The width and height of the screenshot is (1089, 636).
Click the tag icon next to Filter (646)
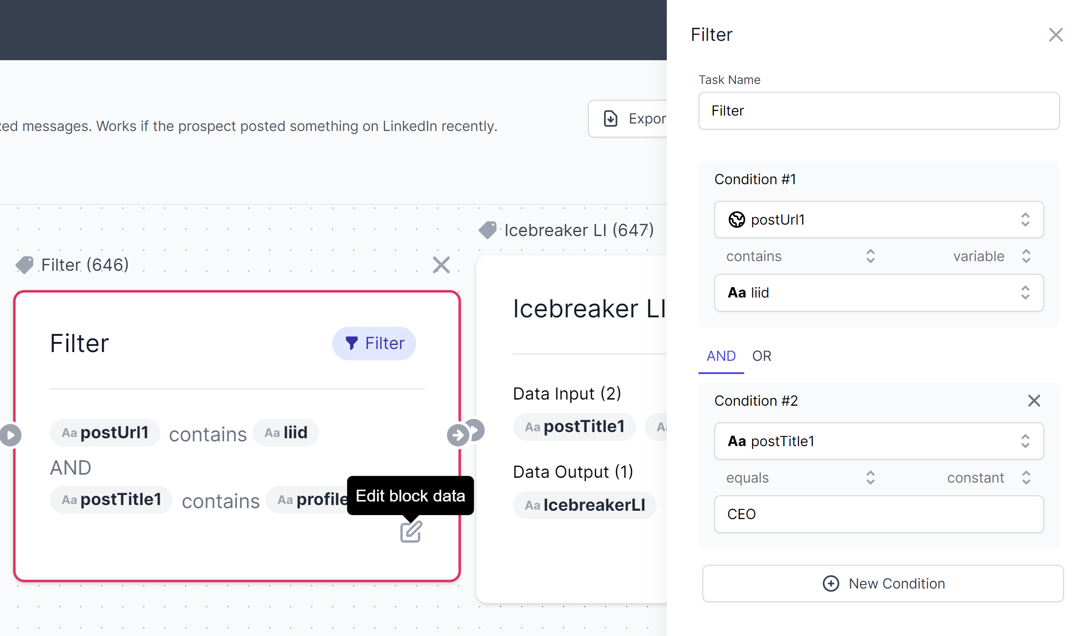tap(25, 265)
